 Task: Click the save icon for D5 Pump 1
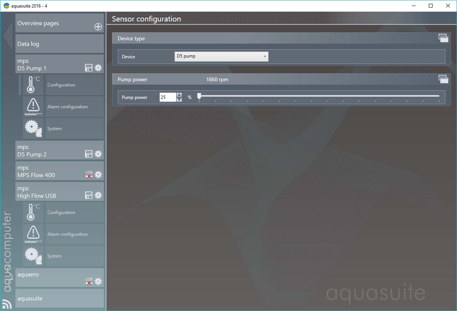pyautogui.click(x=89, y=68)
